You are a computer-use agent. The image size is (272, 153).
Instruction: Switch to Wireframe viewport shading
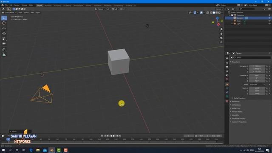click(x=211, y=13)
